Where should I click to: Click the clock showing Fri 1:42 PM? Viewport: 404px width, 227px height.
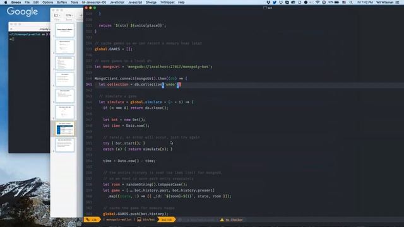click(365, 3)
